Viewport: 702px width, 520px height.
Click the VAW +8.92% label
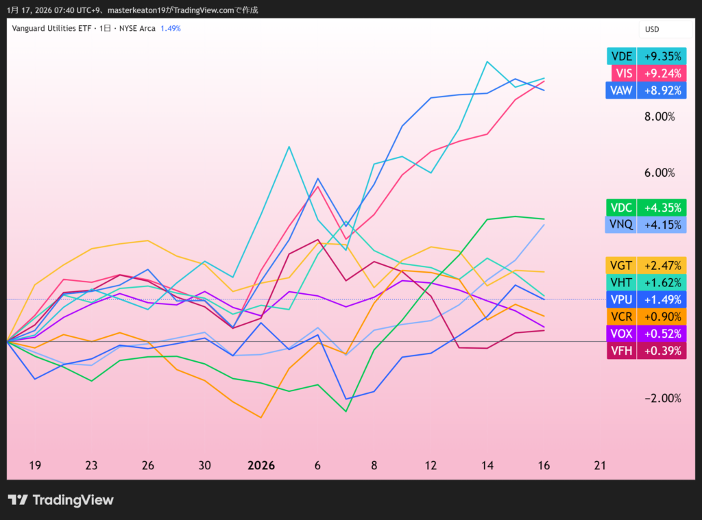click(x=646, y=90)
